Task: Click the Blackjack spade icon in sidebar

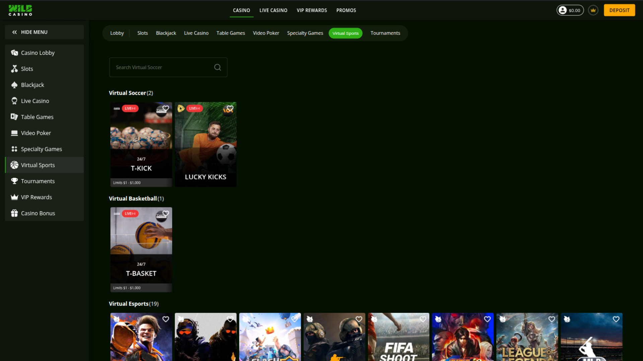Action: point(14,85)
